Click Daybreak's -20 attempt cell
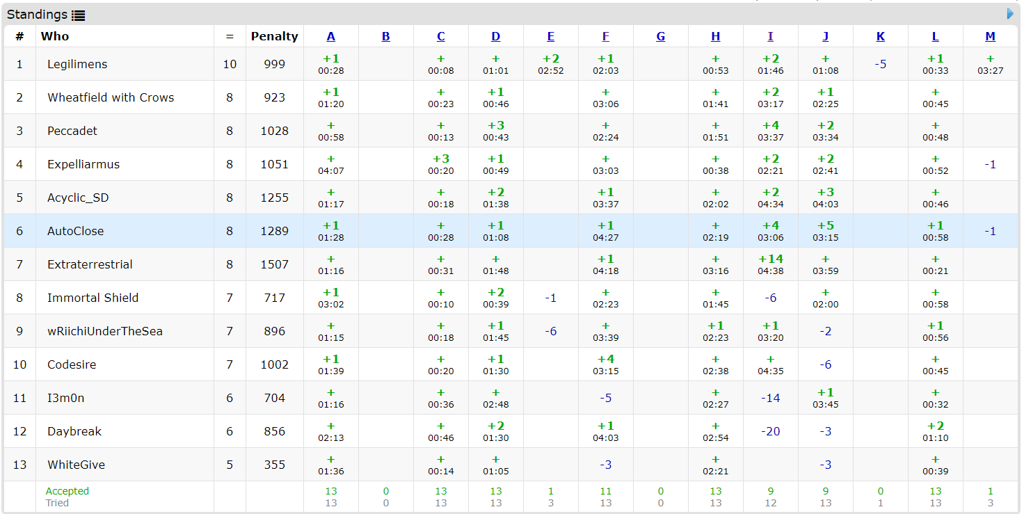 [770, 431]
